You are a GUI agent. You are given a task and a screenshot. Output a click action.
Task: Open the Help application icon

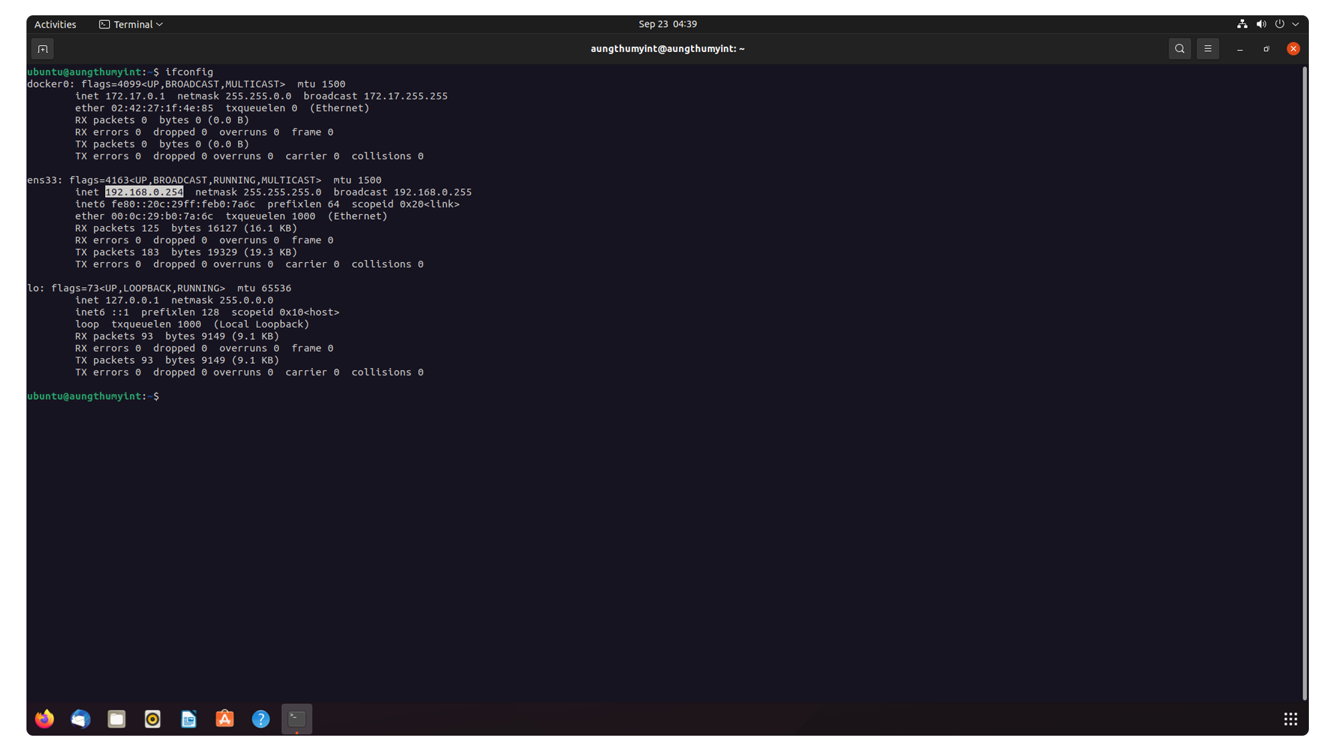(x=261, y=719)
